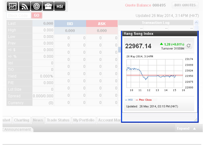Image resolution: width=205 pixels, height=145 pixels.
Task: Click the Expand label text
Action: tap(183, 128)
